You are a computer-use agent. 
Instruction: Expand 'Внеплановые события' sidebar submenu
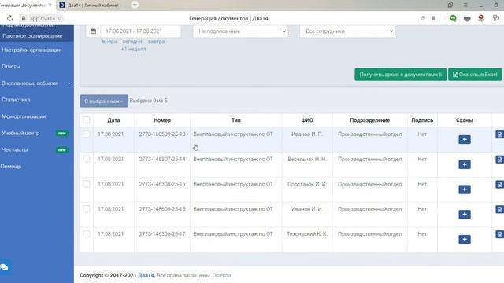pyautogui.click(x=36, y=83)
